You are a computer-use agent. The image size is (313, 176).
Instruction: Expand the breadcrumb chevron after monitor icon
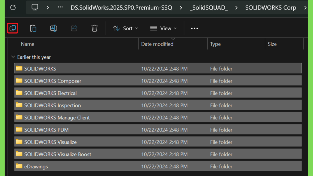click(x=47, y=8)
